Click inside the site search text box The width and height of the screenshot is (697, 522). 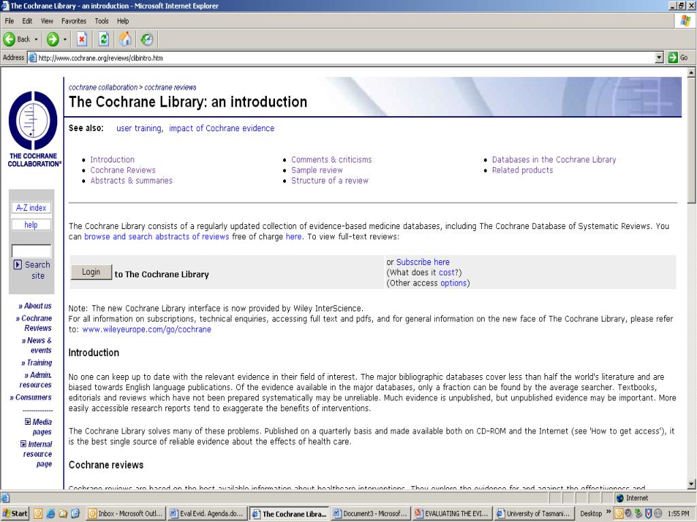[x=31, y=251]
